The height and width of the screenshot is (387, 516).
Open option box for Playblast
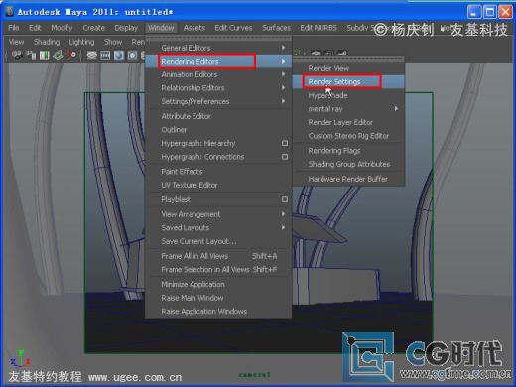coord(285,199)
